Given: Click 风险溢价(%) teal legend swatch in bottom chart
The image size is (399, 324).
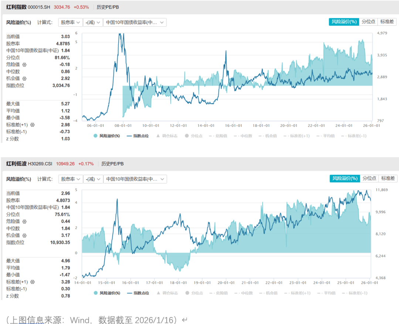Looking at the screenshot, I should (x=96, y=293).
